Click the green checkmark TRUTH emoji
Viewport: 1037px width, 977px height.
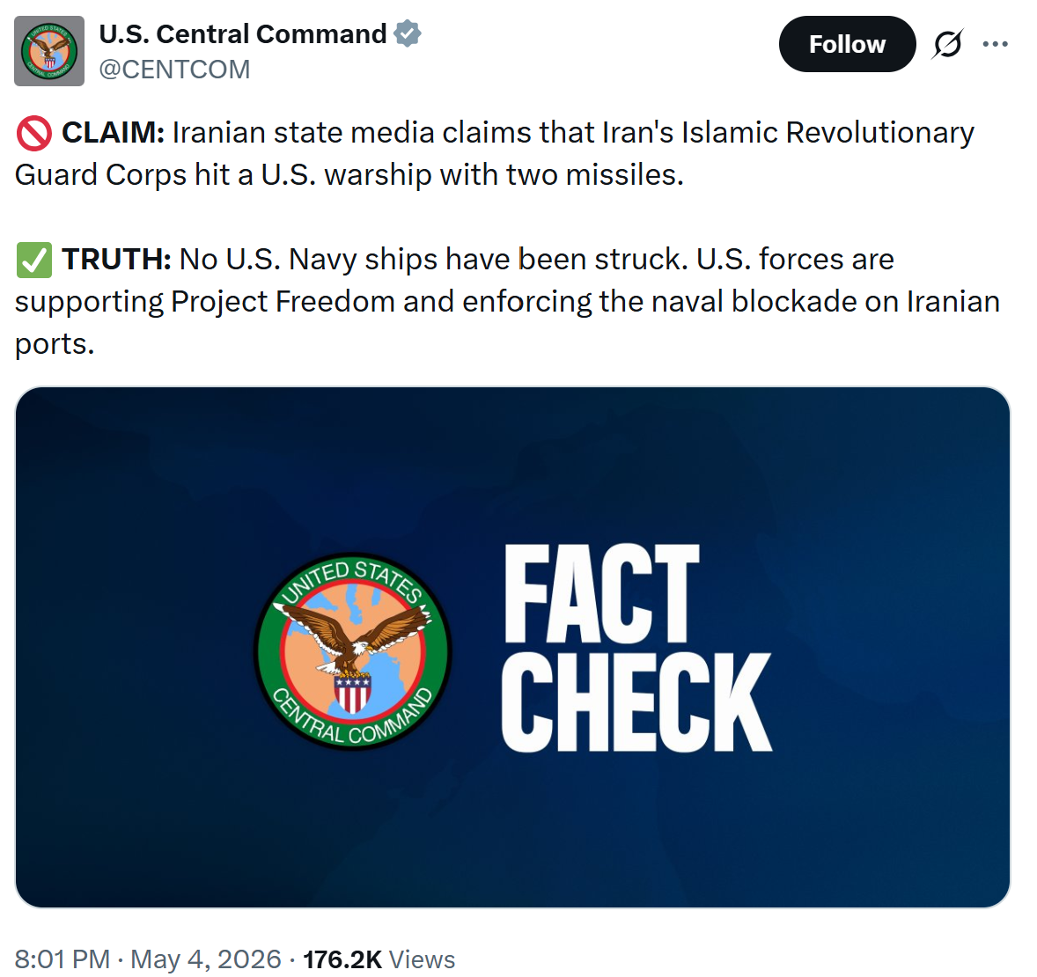(33, 260)
